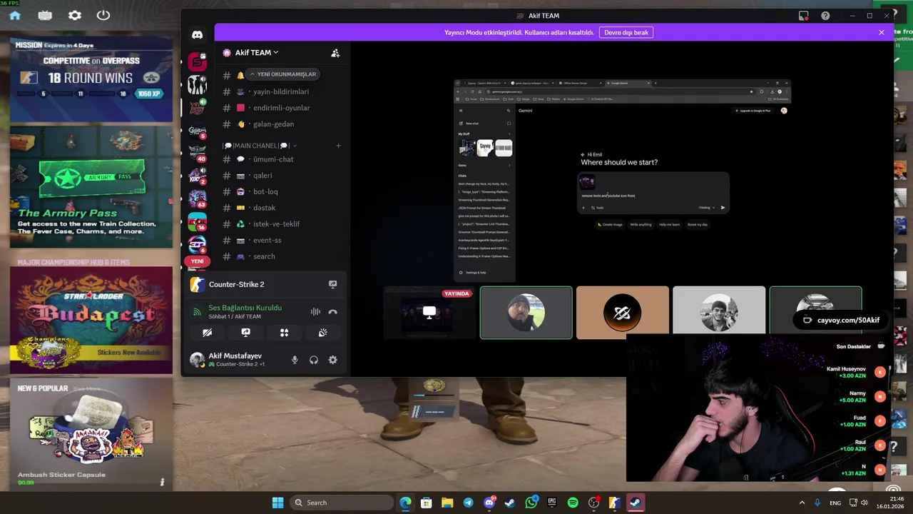Viewport: 913px width, 514px height.
Task: Open The Armory Pass promotion
Action: (91, 188)
